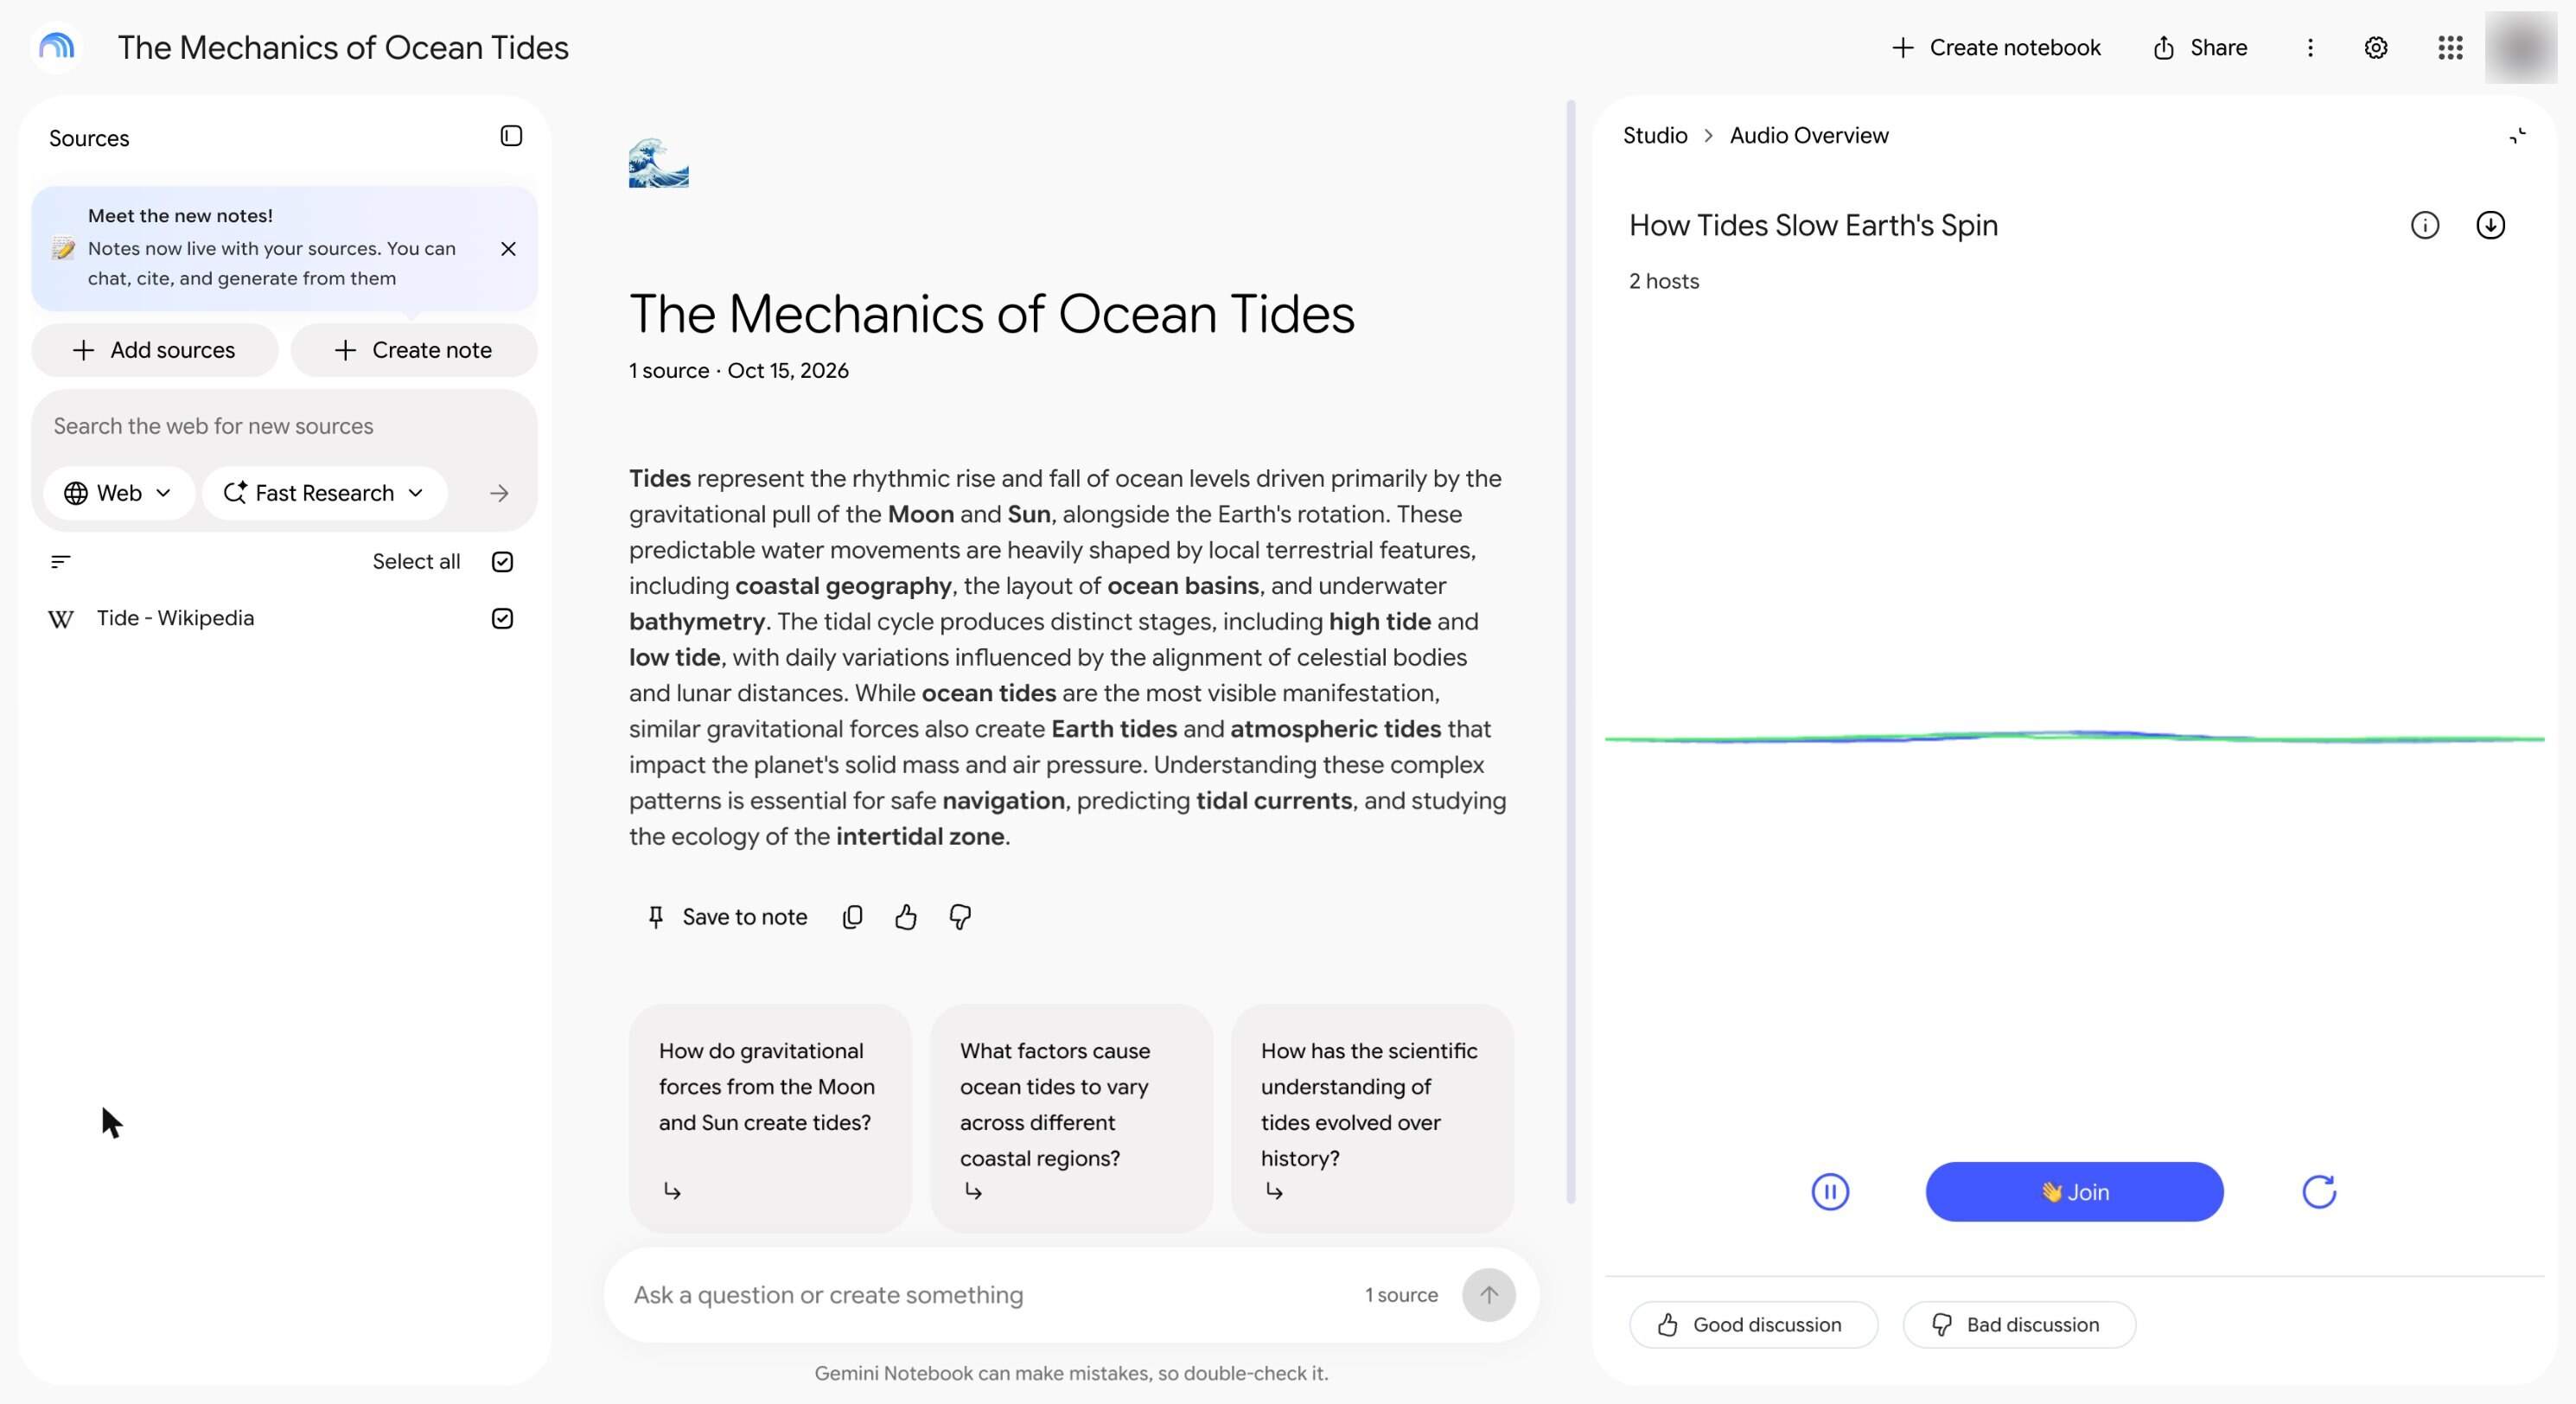Collapse the Sources panel icon

[511, 136]
